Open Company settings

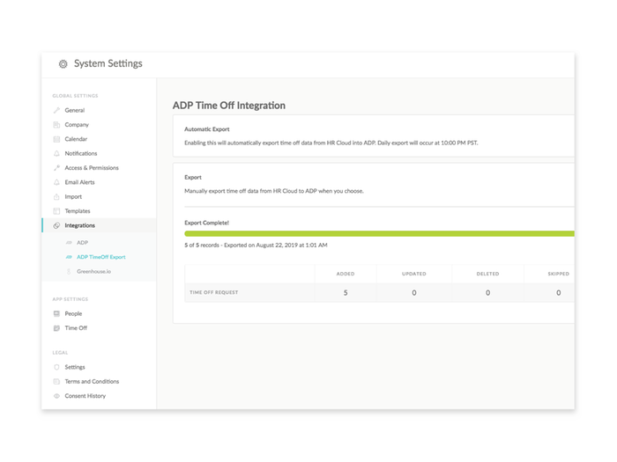tap(77, 125)
